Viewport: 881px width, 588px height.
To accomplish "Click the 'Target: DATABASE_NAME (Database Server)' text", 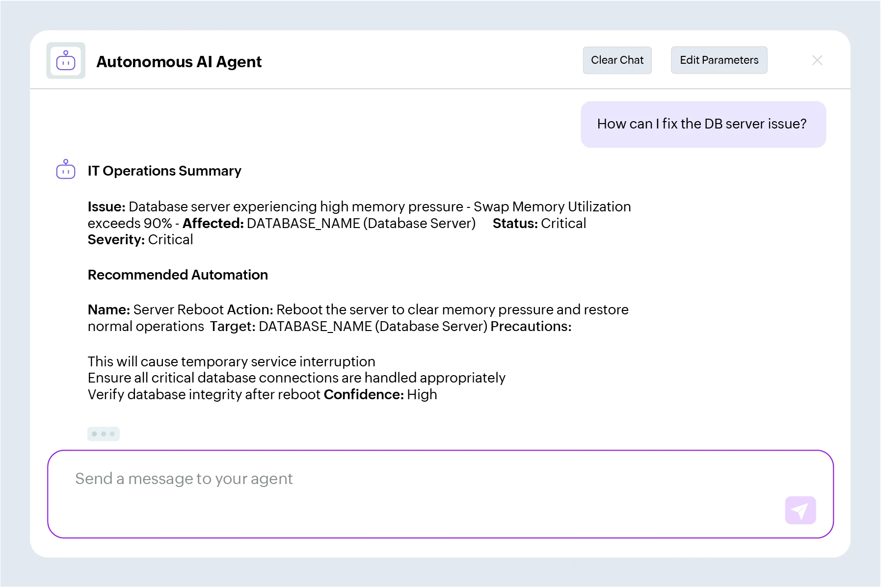I will [x=348, y=326].
